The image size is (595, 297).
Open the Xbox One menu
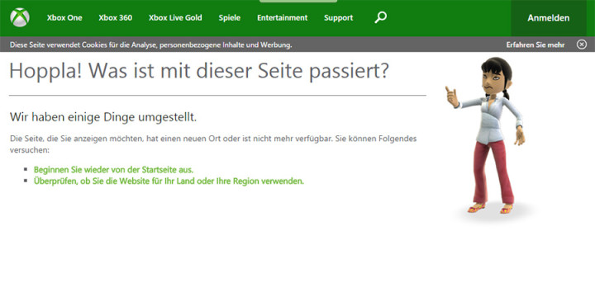pos(64,18)
